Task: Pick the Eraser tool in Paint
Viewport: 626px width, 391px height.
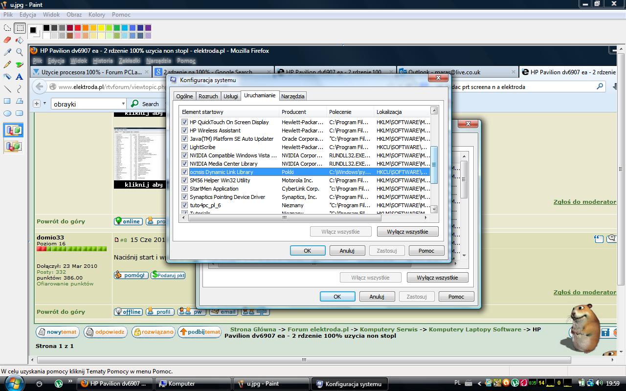Action: point(7,40)
